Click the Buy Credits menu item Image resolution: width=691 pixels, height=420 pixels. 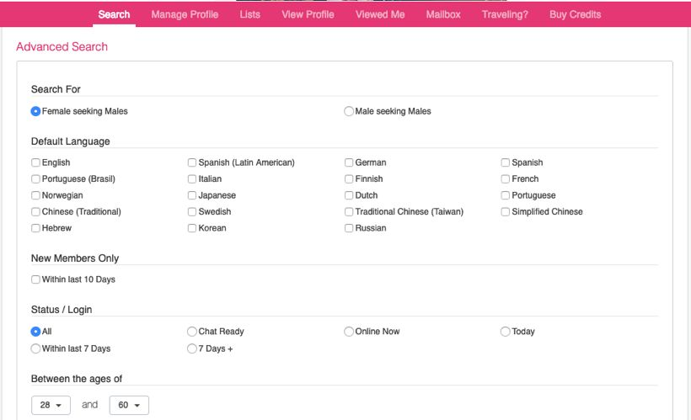point(575,14)
